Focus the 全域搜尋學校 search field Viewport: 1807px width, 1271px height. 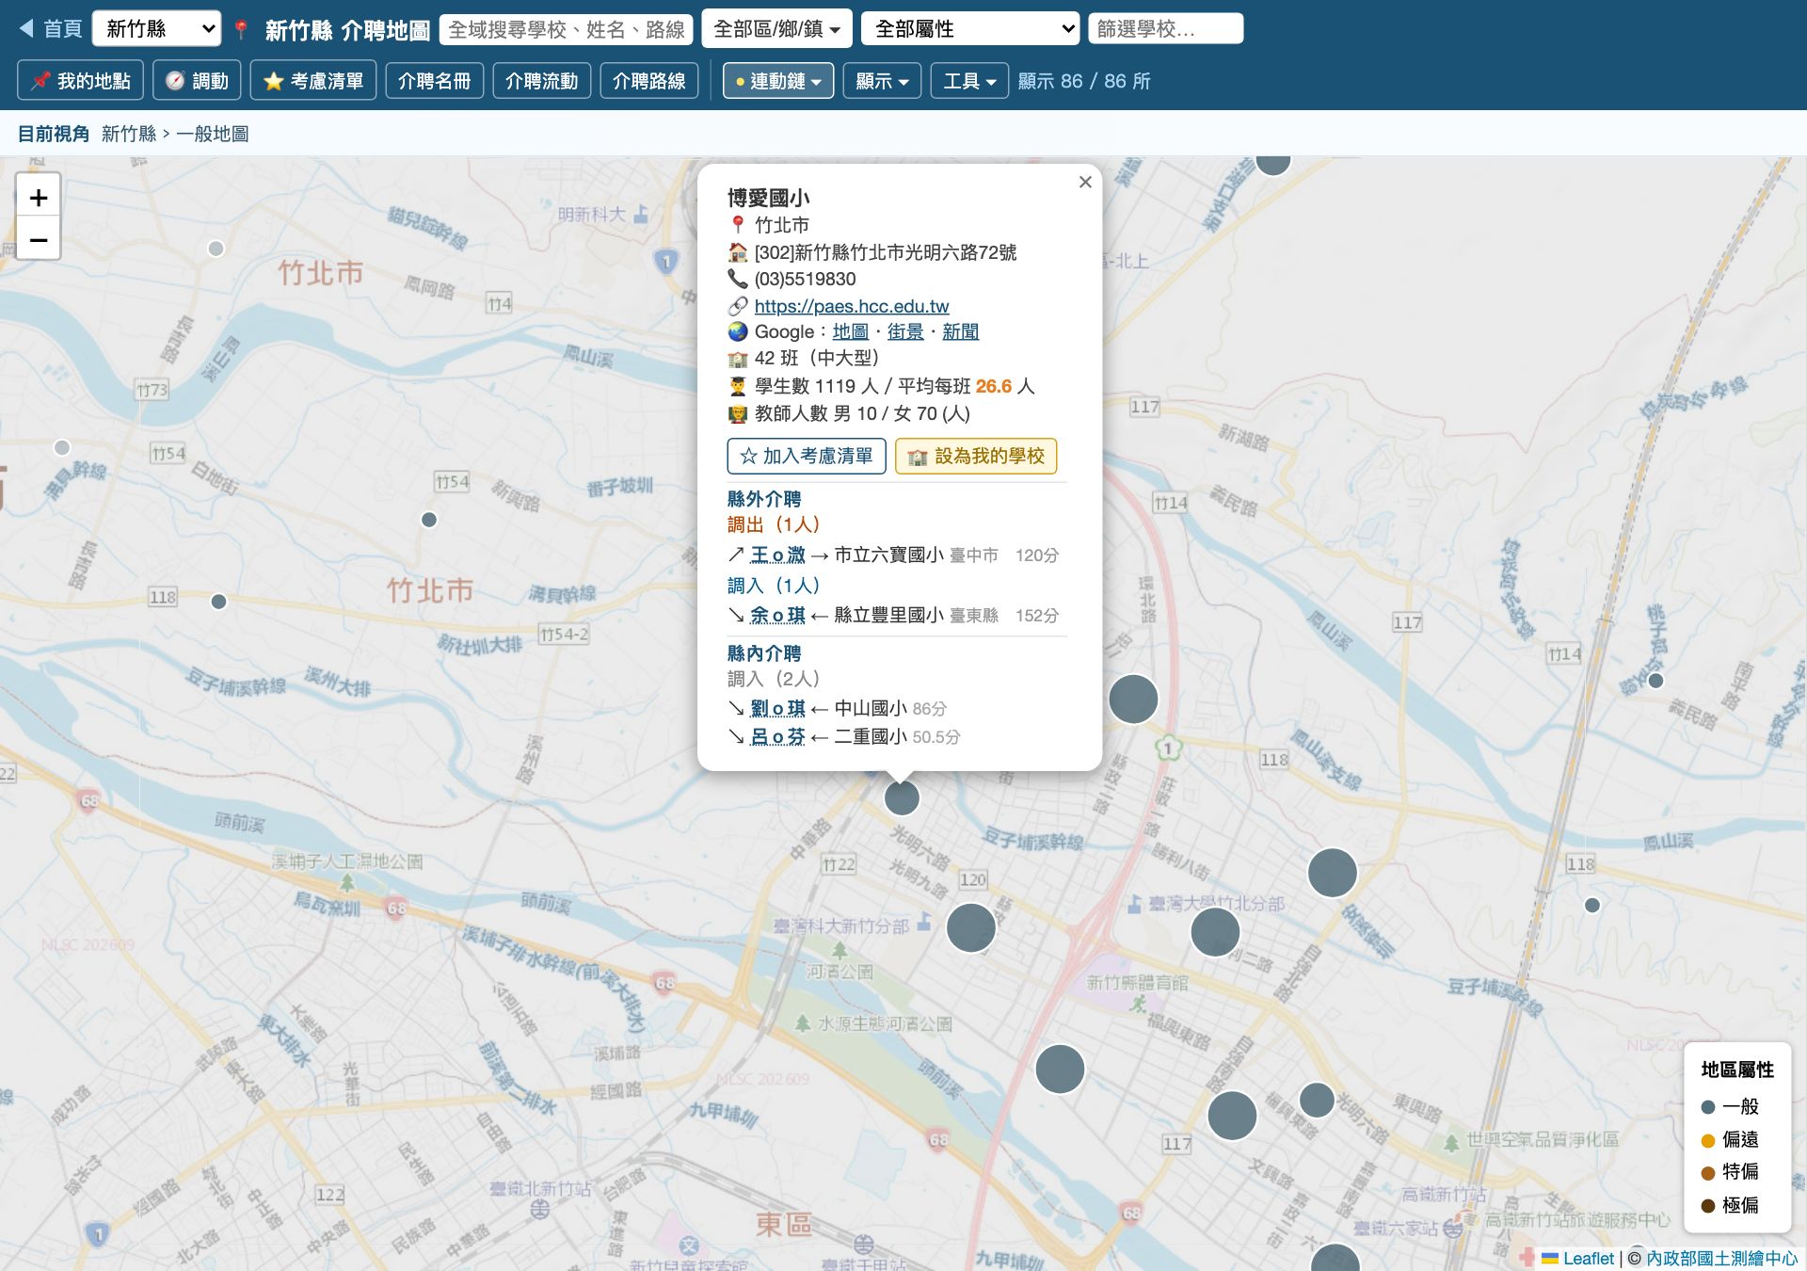pos(567,29)
